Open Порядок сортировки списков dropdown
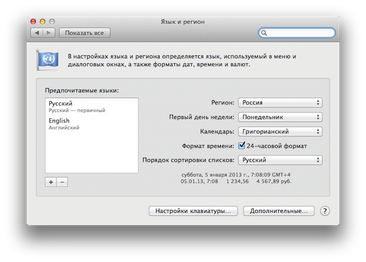 280,160
